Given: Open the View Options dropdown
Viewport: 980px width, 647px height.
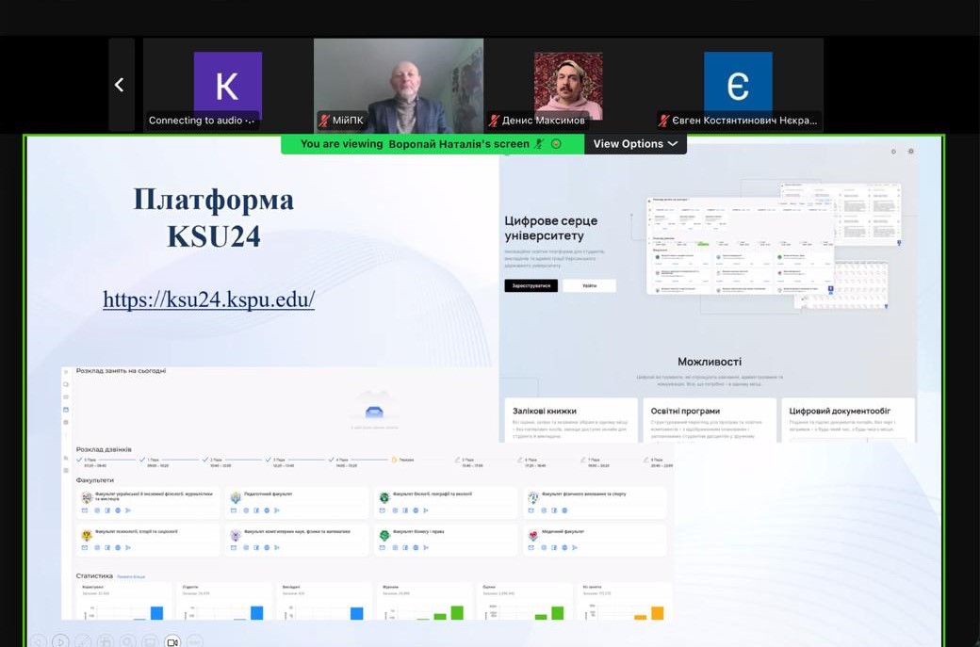Looking at the screenshot, I should click(x=635, y=144).
